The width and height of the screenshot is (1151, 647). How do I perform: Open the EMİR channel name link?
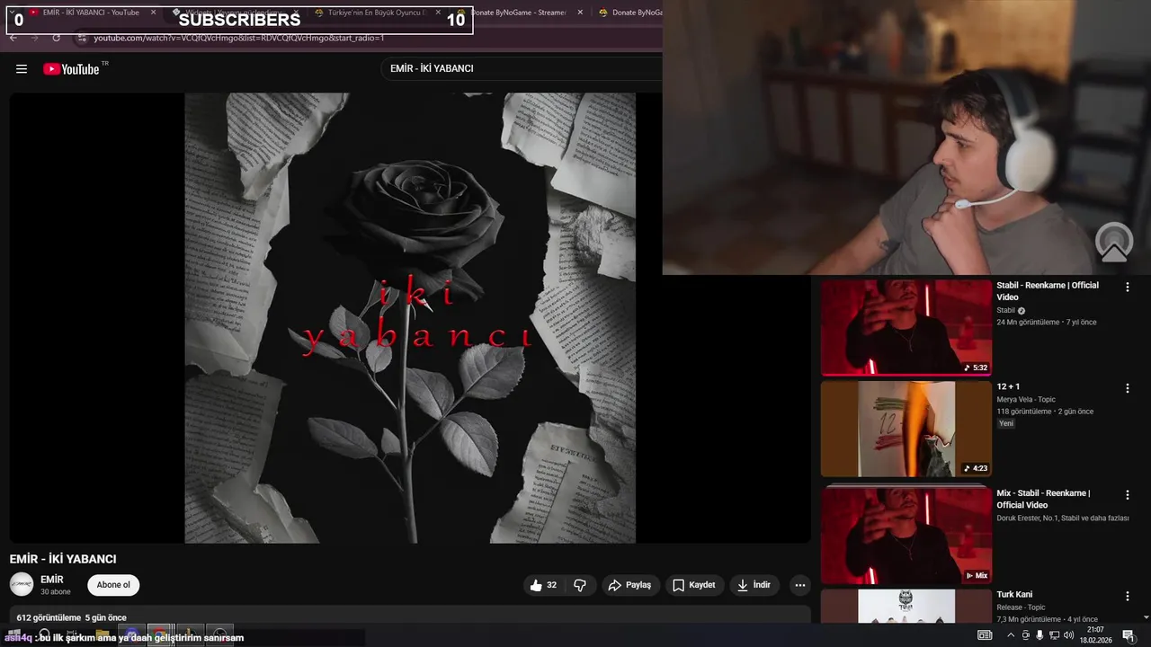(x=52, y=580)
